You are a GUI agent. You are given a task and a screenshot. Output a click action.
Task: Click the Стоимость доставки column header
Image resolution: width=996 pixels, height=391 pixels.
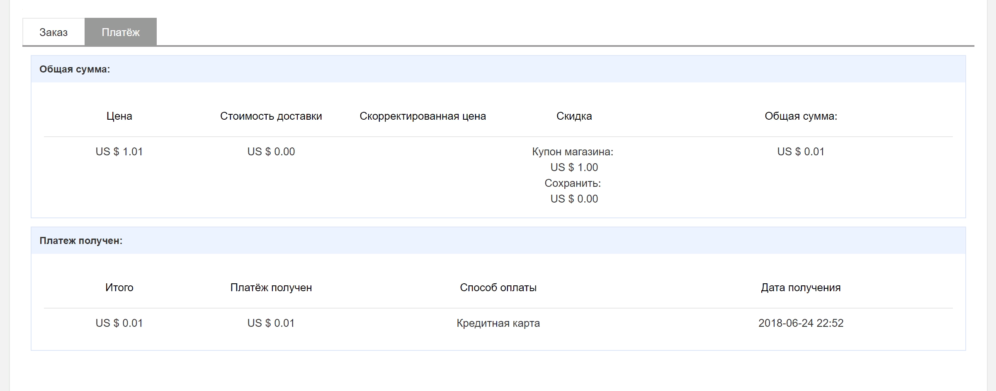pyautogui.click(x=271, y=116)
